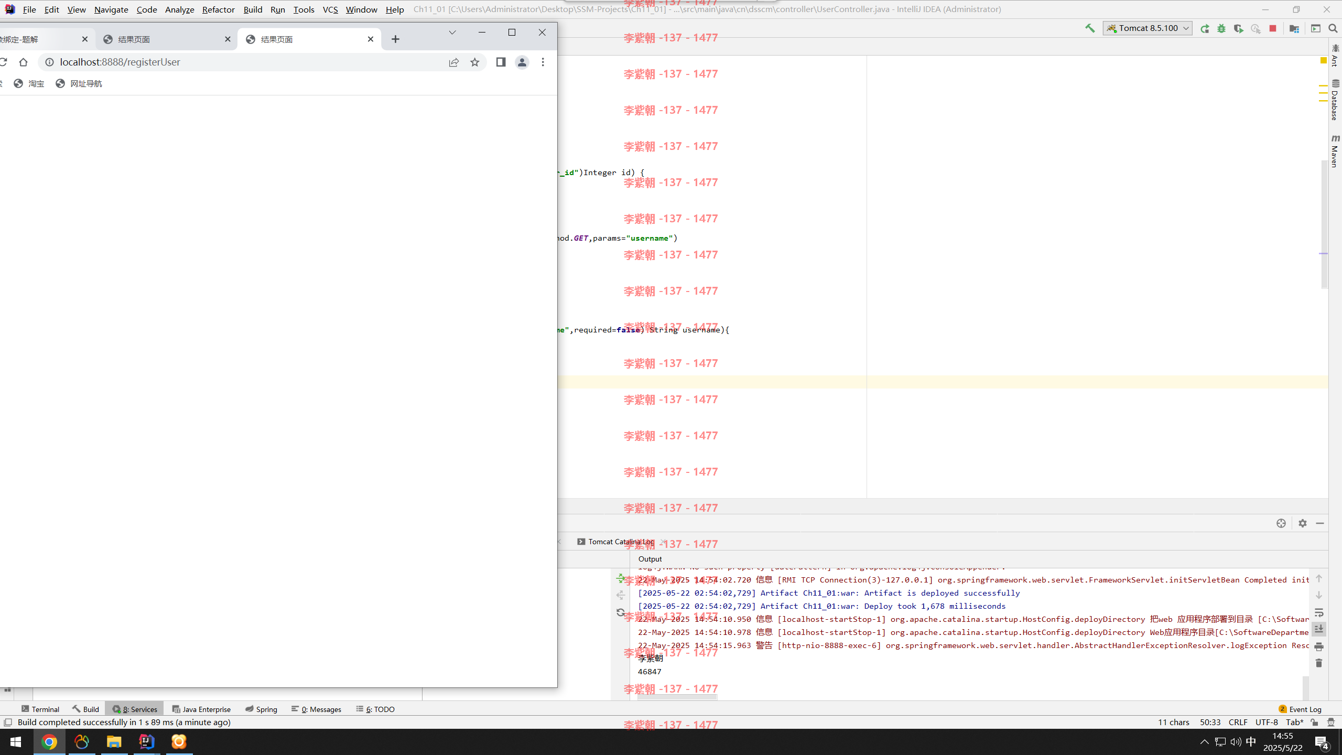Click the UTF-8 encoding selector

pos(1267,722)
